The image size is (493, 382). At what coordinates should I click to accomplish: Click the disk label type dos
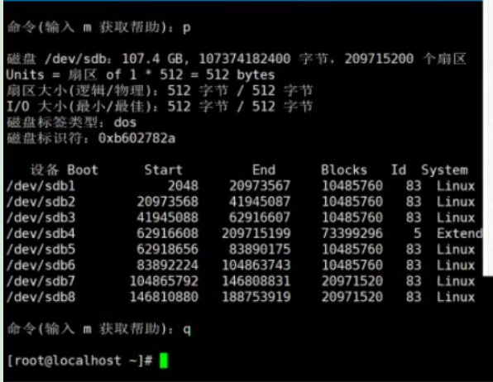point(125,122)
